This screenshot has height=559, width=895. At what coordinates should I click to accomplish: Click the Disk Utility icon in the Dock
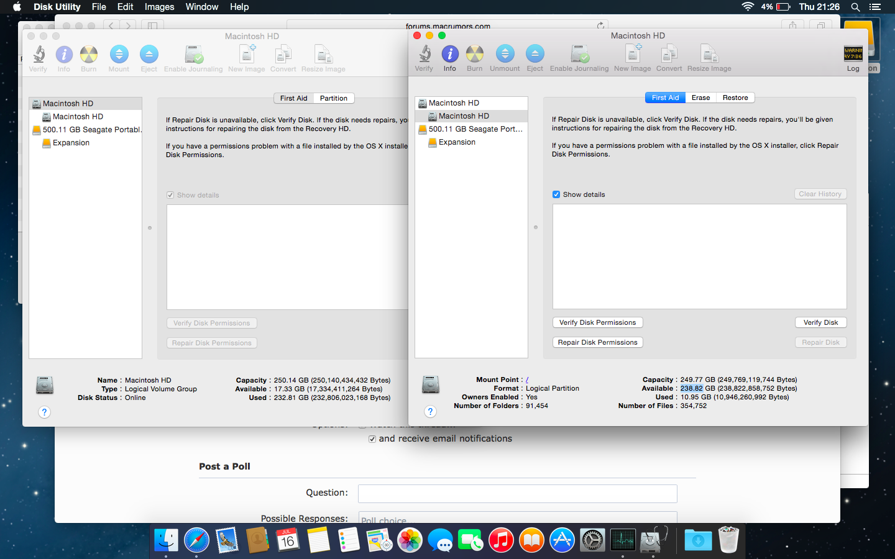click(653, 540)
